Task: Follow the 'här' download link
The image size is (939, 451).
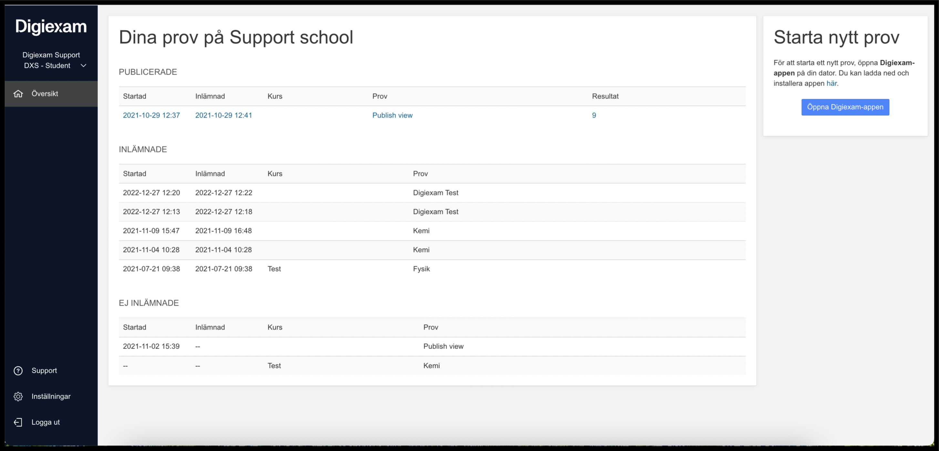Action: pyautogui.click(x=831, y=83)
